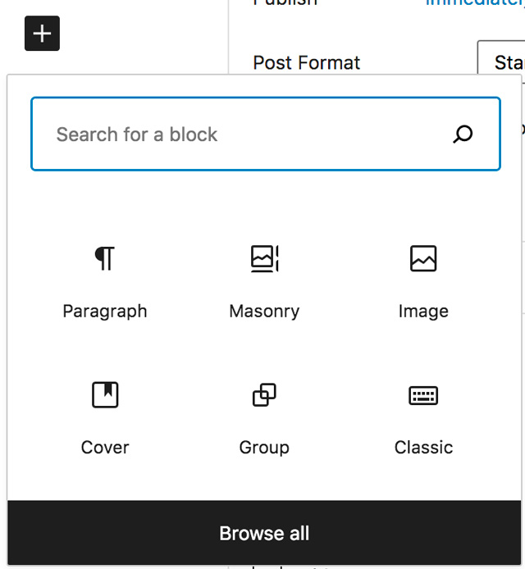Select the Classic keyboard block icon
525x569 pixels.
pos(423,395)
